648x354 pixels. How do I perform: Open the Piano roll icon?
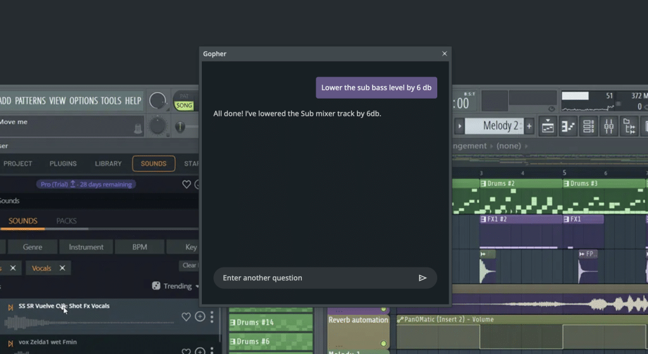[x=568, y=126]
